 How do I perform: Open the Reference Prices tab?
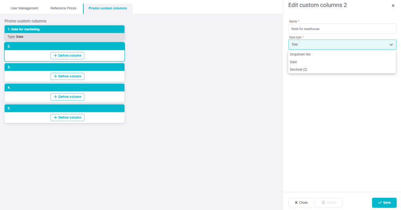(63, 8)
